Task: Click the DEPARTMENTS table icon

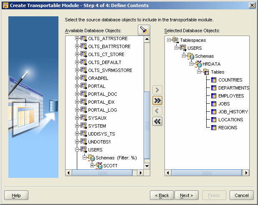Action: [214, 88]
